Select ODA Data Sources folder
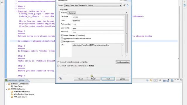The width and height of the screenshot is (187, 105). [x=18, y=89]
